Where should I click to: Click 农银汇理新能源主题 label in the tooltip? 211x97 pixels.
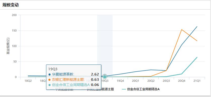pos(68,80)
